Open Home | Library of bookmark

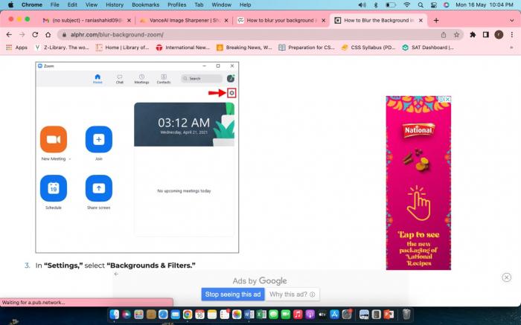(x=123, y=48)
